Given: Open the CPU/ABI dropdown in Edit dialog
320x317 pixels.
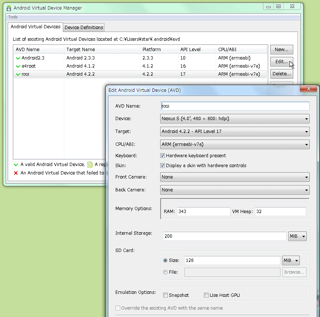Looking at the screenshot, I should click(x=235, y=144).
